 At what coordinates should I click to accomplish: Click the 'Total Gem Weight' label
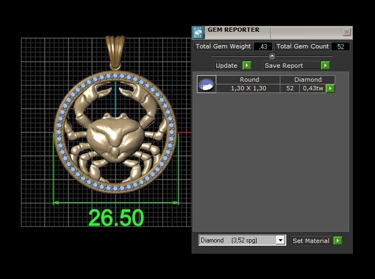223,46
